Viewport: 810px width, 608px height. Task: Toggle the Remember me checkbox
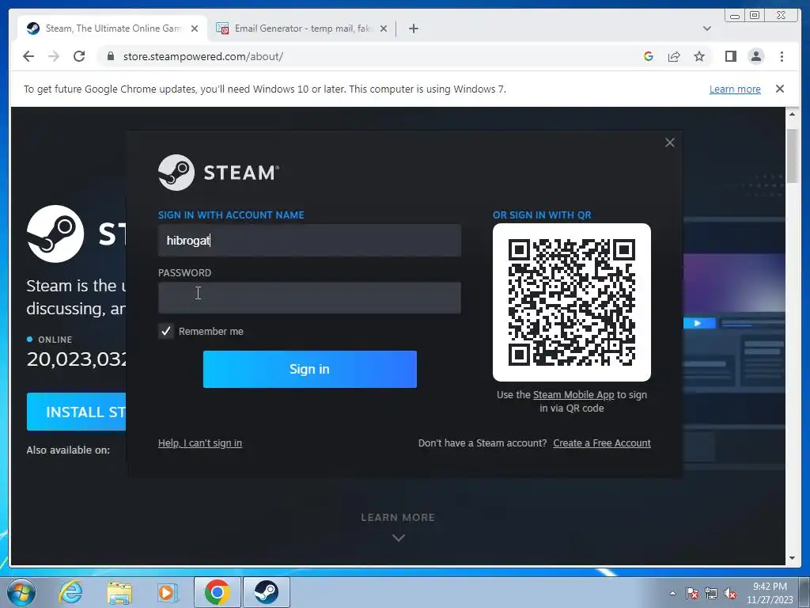166,332
